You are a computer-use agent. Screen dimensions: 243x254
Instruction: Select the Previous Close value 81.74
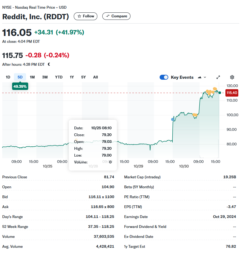tap(109, 177)
